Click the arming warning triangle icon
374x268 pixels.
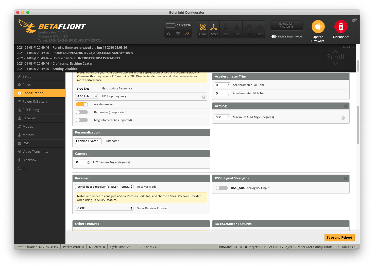[168, 33]
